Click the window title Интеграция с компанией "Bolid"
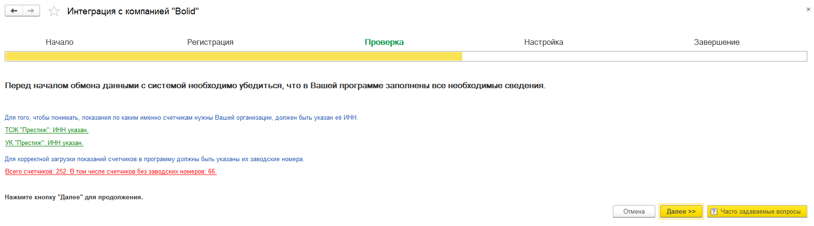The height and width of the screenshot is (226, 814). click(133, 11)
